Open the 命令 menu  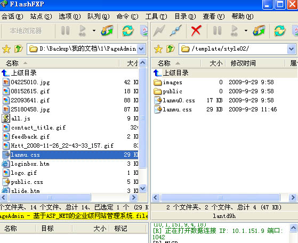coord(127,17)
